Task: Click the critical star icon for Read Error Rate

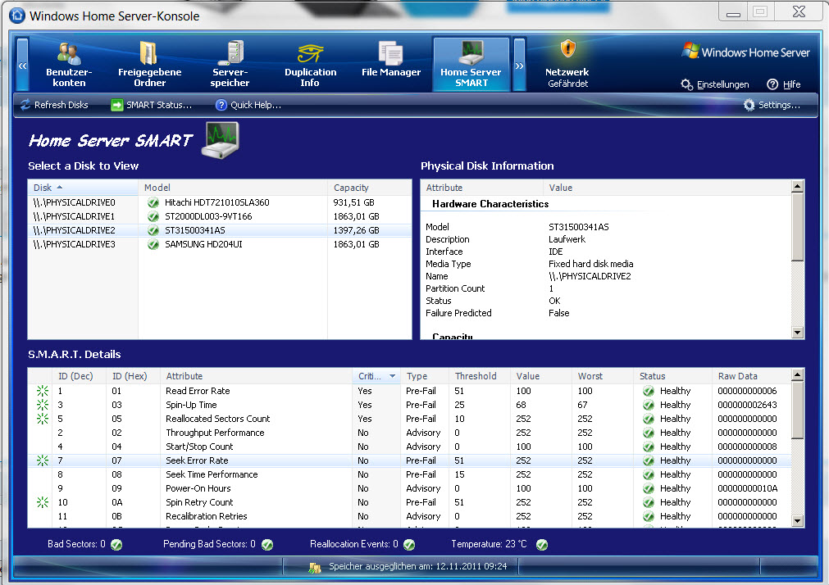Action: pyautogui.click(x=43, y=391)
